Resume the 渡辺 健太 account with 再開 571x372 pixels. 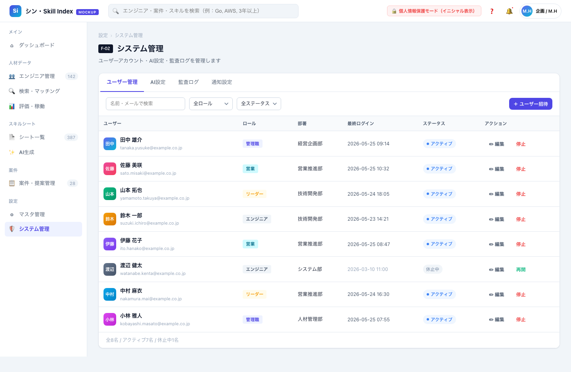pyautogui.click(x=521, y=269)
